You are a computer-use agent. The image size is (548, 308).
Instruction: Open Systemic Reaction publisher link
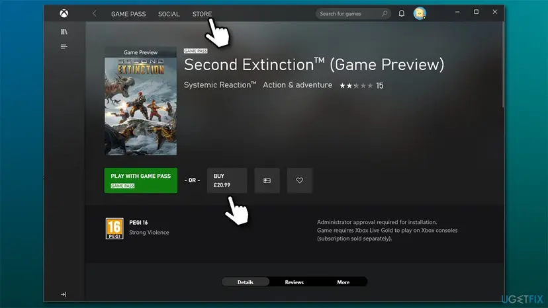coord(220,85)
